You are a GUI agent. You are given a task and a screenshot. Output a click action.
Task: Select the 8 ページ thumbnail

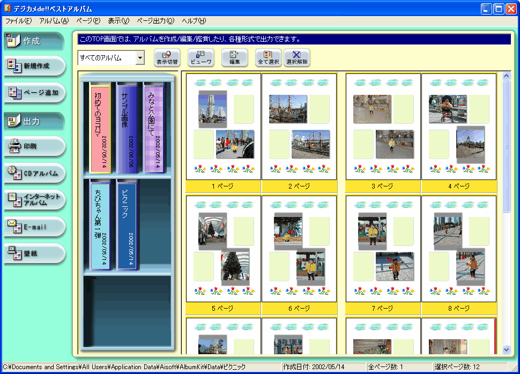coord(459,249)
